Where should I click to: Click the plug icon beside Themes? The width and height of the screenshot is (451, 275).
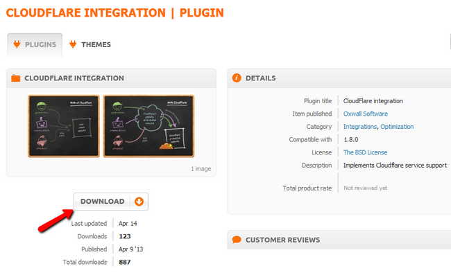[x=73, y=44]
